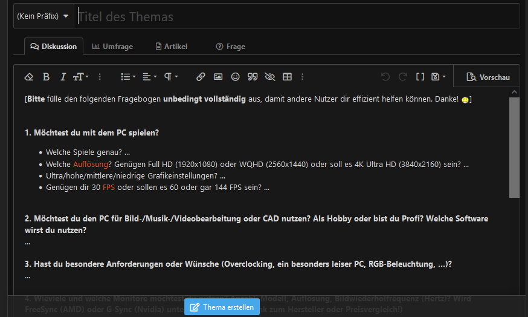Viewport: 528px width, 317px height.
Task: Switch to the Umfrage tab
Action: pos(113,47)
